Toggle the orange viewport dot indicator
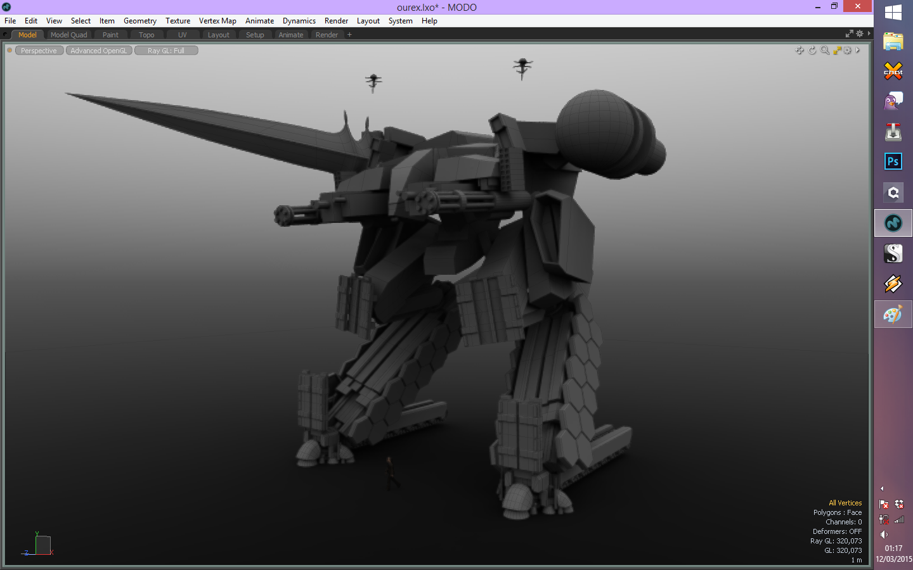This screenshot has width=913, height=570. coord(10,51)
